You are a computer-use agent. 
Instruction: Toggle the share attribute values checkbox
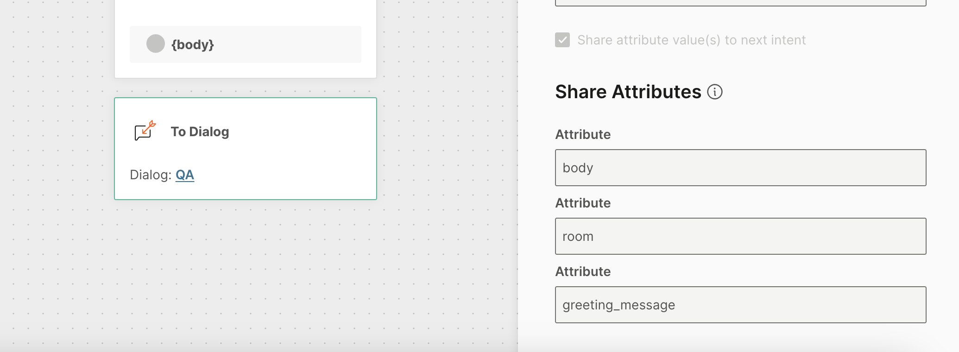coord(562,40)
